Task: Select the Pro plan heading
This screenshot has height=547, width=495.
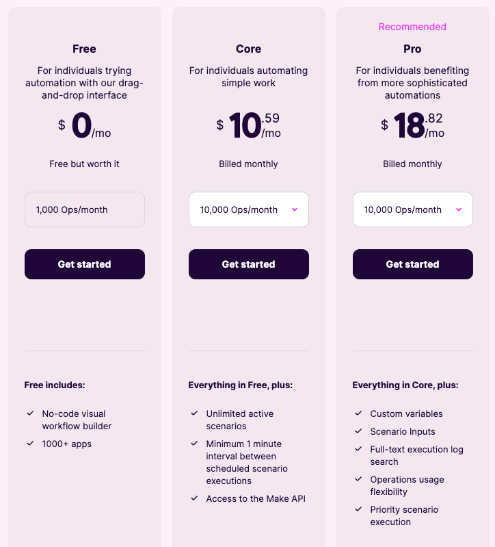Action: point(412,49)
